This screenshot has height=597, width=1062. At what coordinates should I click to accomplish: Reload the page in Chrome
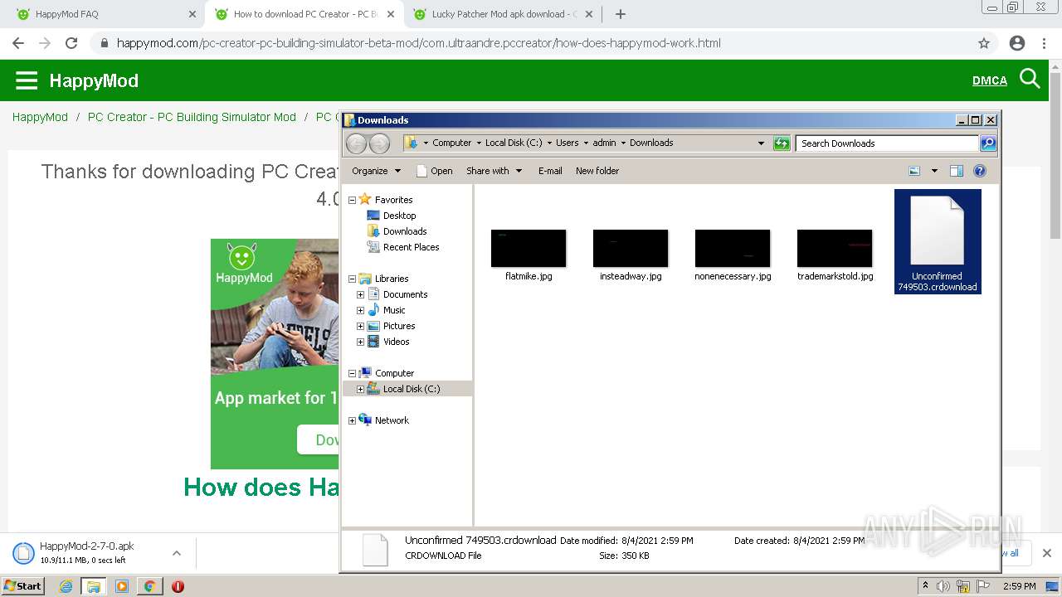tap(71, 43)
